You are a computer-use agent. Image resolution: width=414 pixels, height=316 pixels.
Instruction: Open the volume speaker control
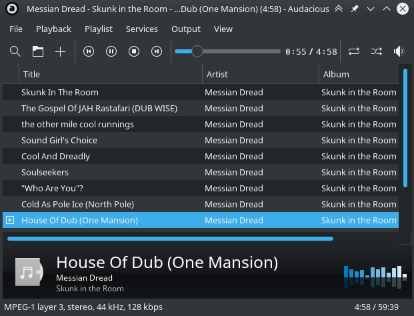pyautogui.click(x=399, y=51)
